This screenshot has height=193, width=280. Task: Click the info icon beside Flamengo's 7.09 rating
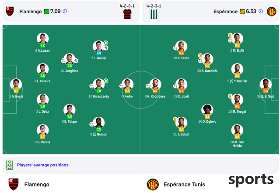click(65, 11)
